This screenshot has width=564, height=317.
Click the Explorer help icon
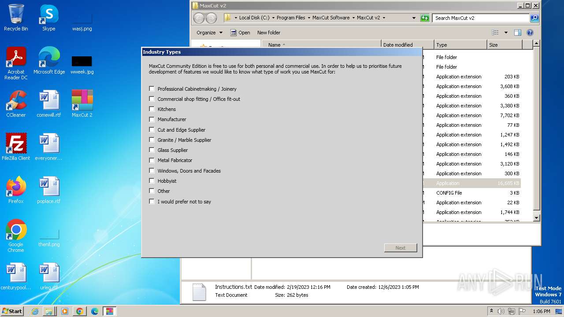[x=530, y=33]
